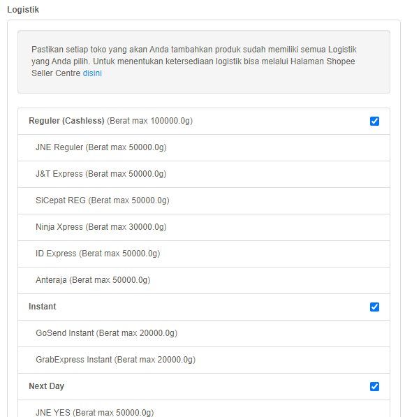Click the ID Express row
The image size is (405, 417).
coord(204,254)
